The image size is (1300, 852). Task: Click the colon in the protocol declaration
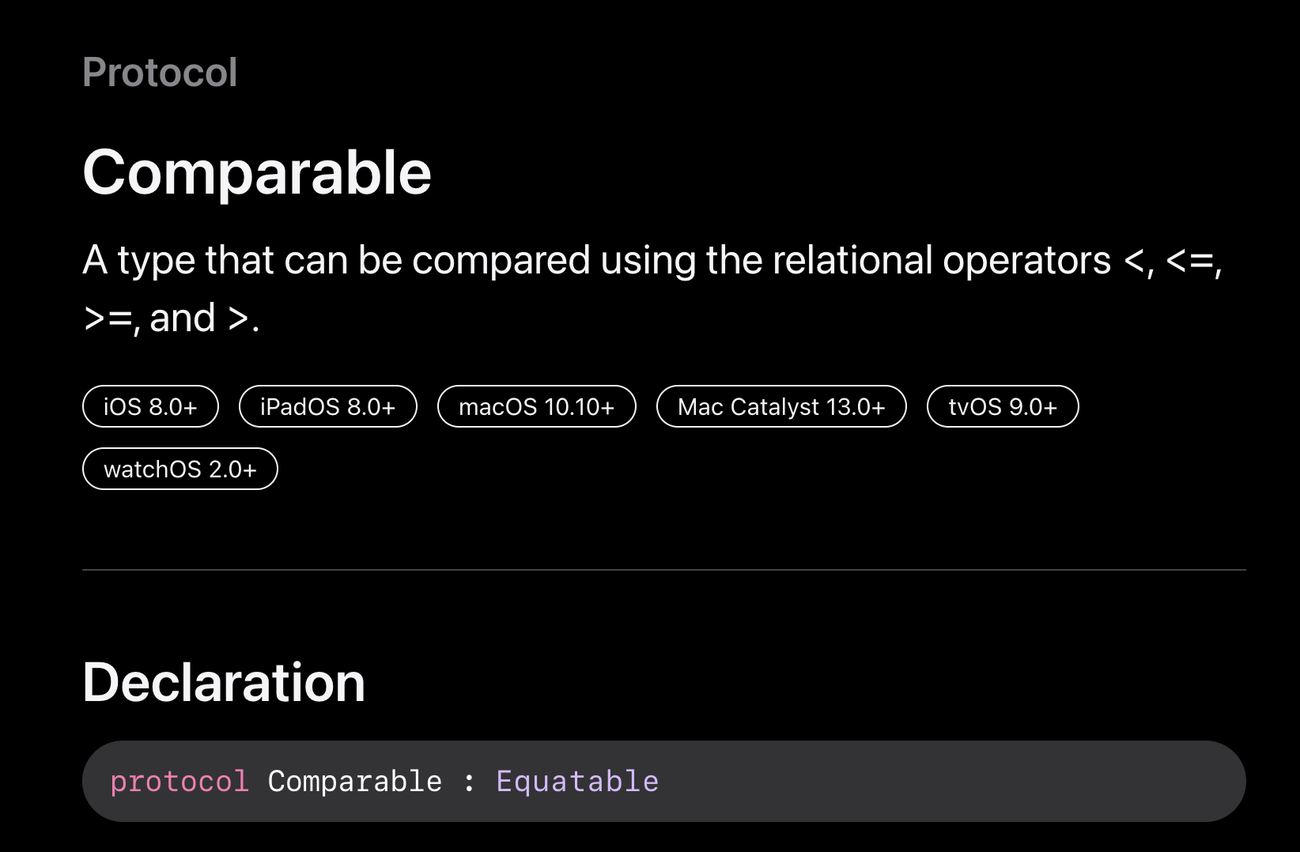[x=470, y=782]
